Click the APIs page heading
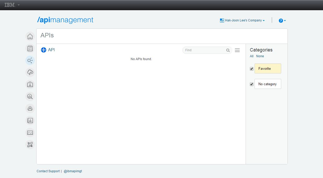Viewport: 323px width, 178px height. (x=47, y=36)
